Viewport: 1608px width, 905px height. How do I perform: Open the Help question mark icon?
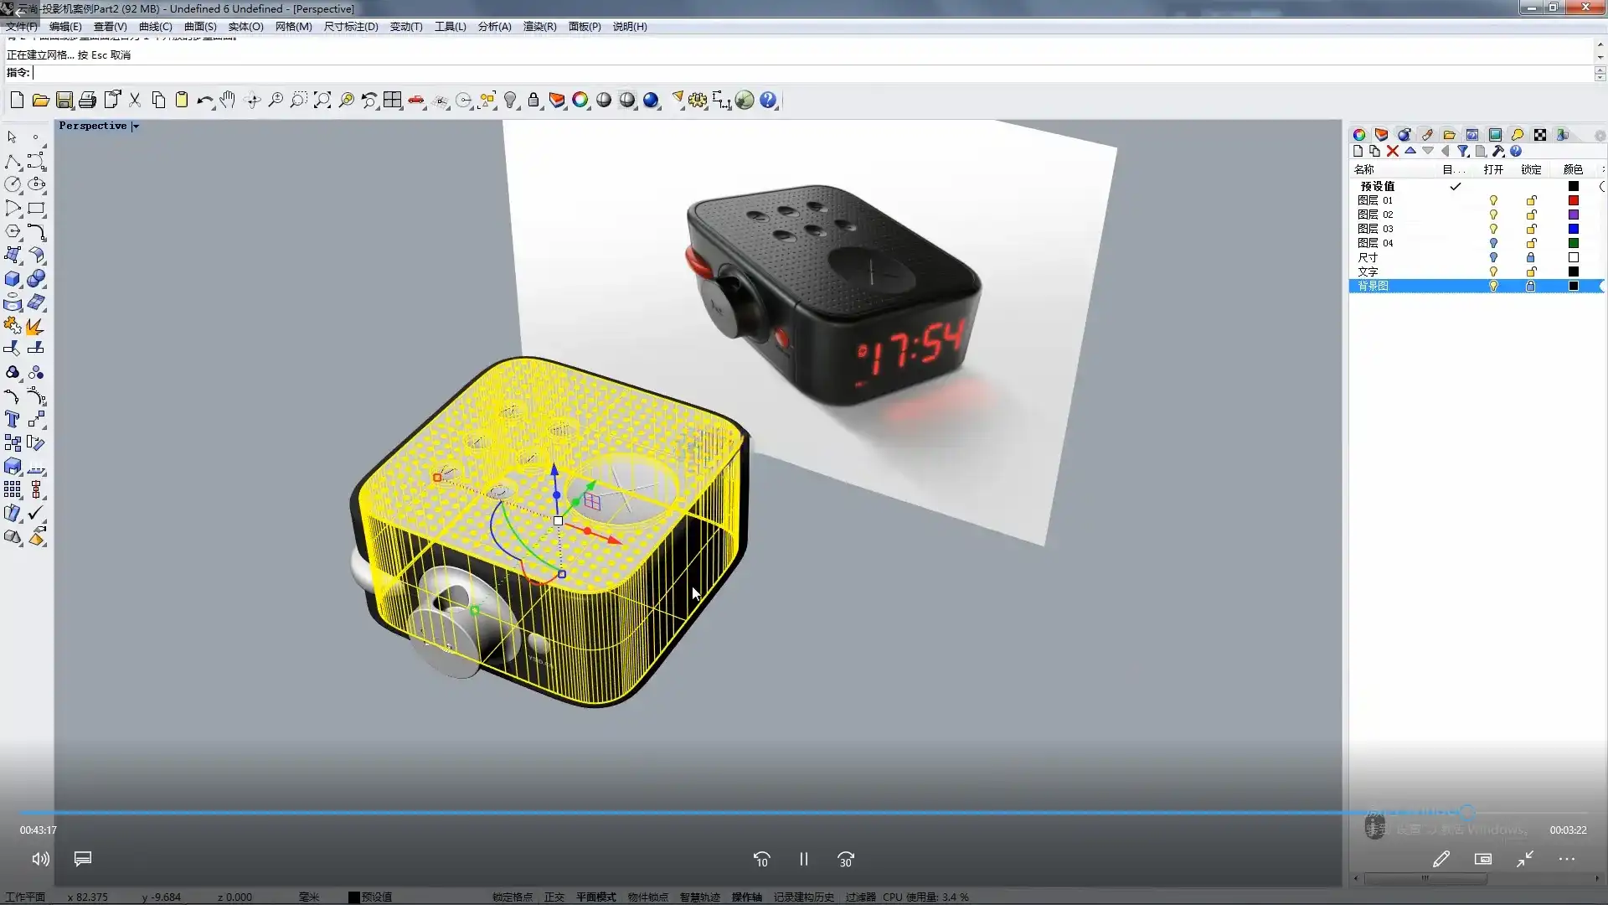pyautogui.click(x=768, y=101)
